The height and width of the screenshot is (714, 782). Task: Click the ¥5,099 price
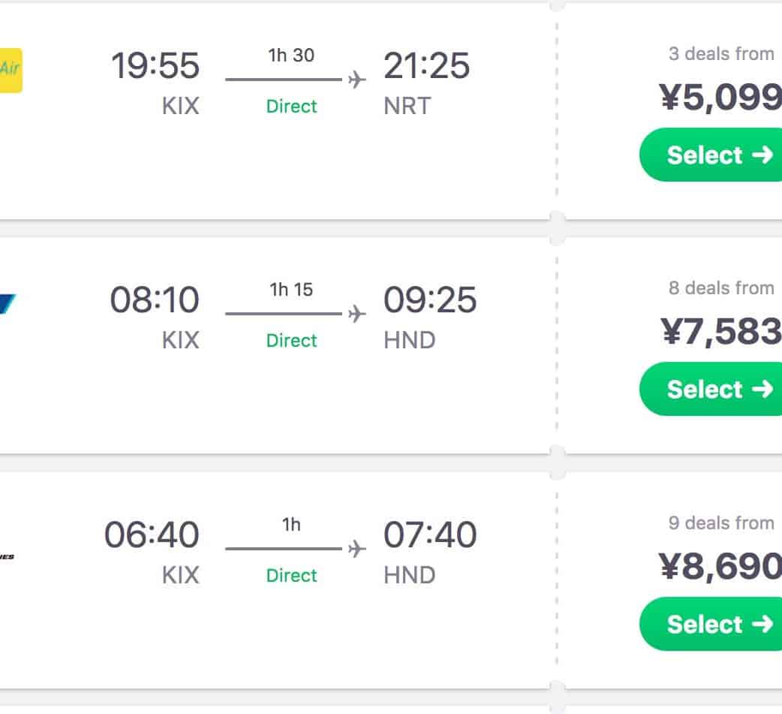pos(720,97)
